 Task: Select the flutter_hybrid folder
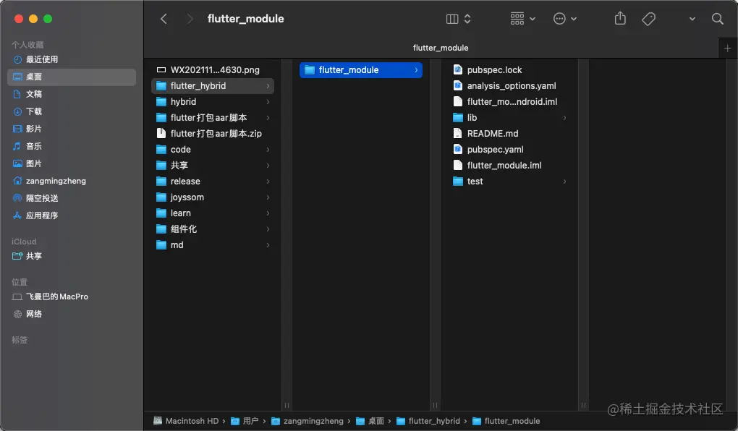pos(213,85)
